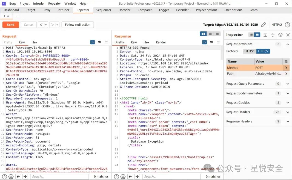The image size is (292, 180).
Task: Expand Request Body Parameters section
Action: pyautogui.click(x=288, y=93)
